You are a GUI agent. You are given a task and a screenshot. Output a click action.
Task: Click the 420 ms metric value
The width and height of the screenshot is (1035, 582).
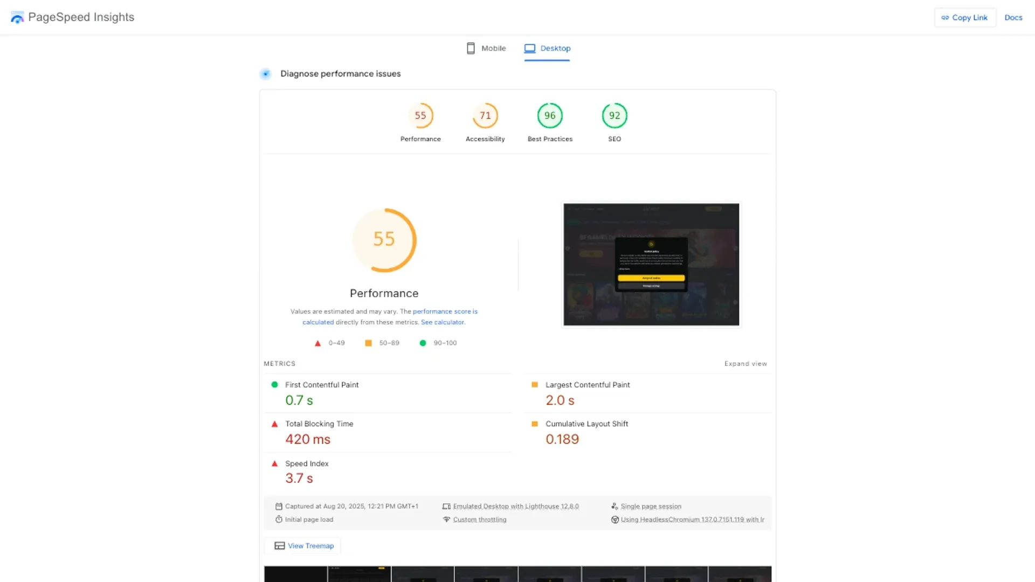coord(308,440)
